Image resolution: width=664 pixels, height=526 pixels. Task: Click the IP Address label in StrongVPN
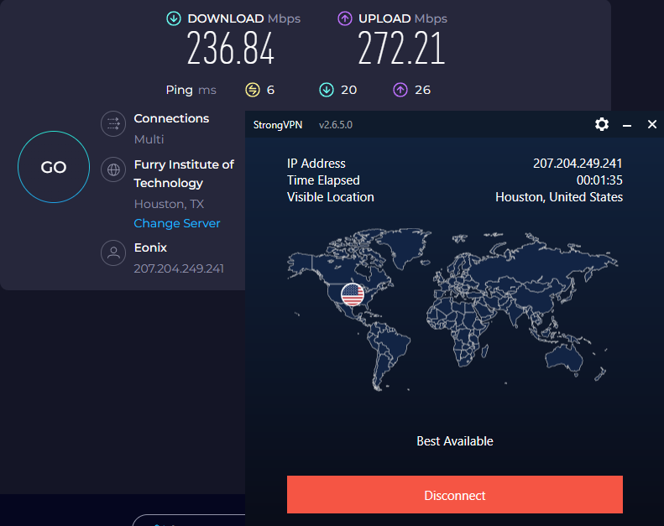[316, 164]
